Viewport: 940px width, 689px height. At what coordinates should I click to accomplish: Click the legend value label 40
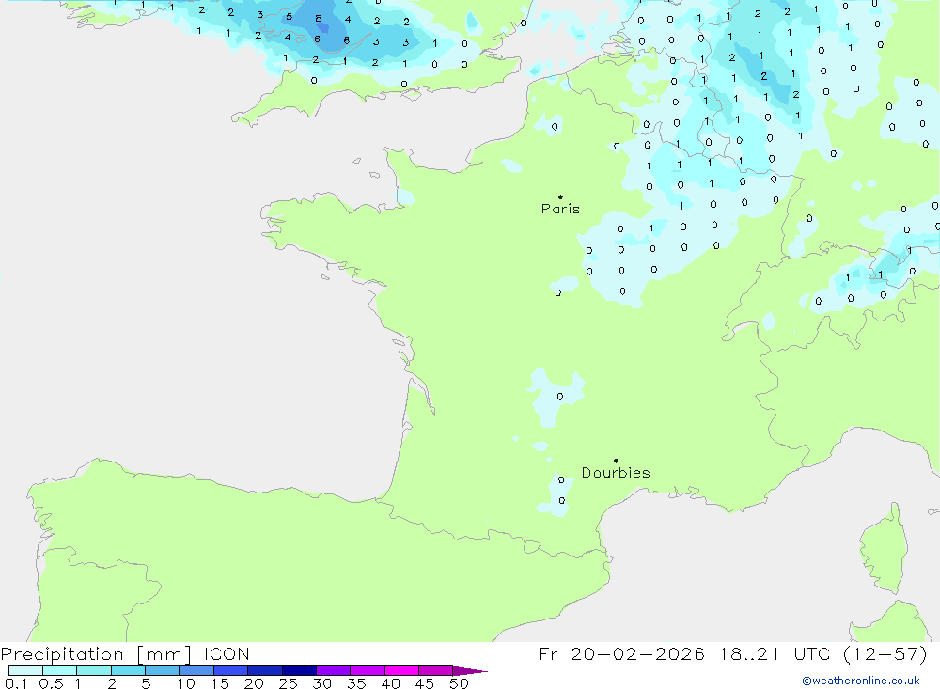[x=391, y=683]
